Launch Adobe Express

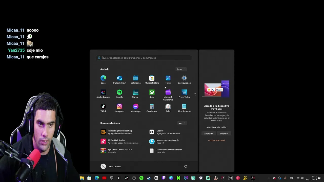[103, 94]
